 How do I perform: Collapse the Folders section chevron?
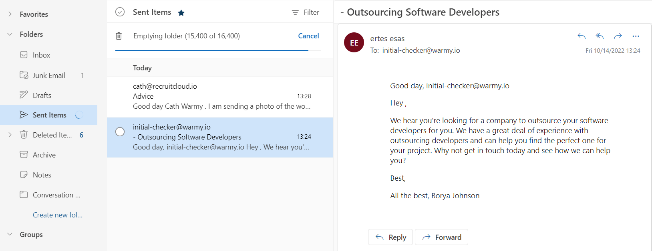point(10,34)
